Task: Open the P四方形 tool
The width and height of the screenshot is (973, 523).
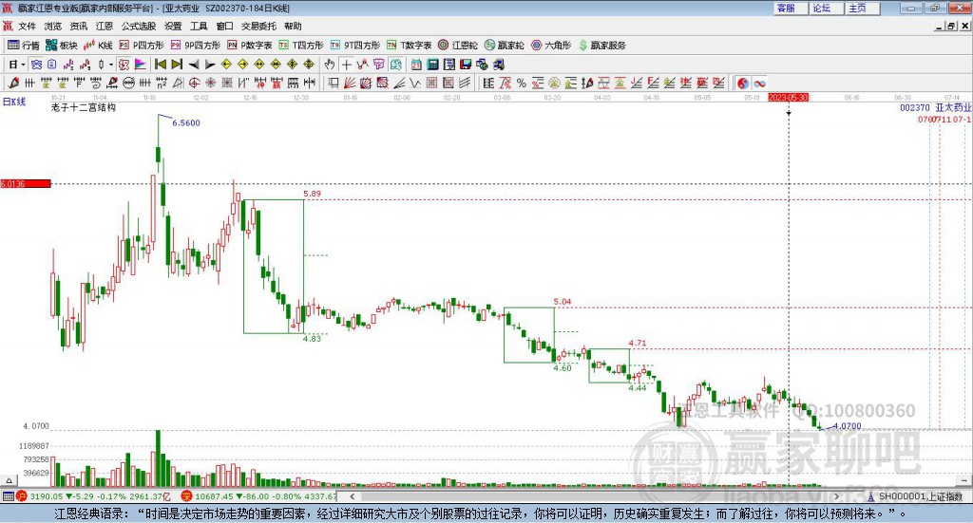Action: (x=142, y=46)
